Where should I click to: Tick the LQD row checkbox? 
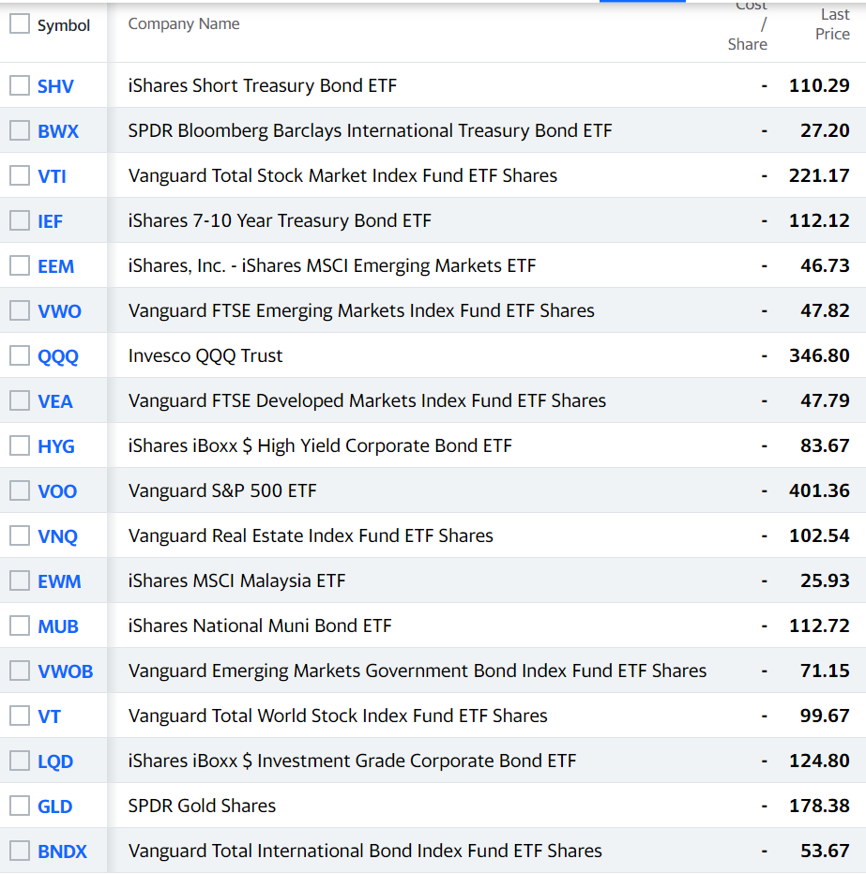point(20,761)
